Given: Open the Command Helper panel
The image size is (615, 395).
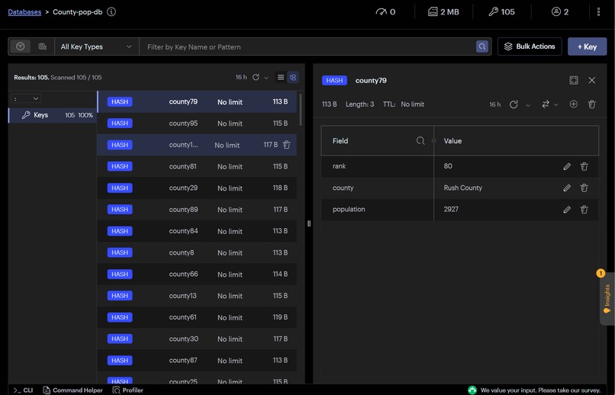Looking at the screenshot, I should click(73, 390).
